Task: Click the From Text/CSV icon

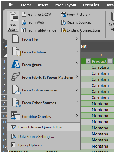Action: [x=24, y=14]
